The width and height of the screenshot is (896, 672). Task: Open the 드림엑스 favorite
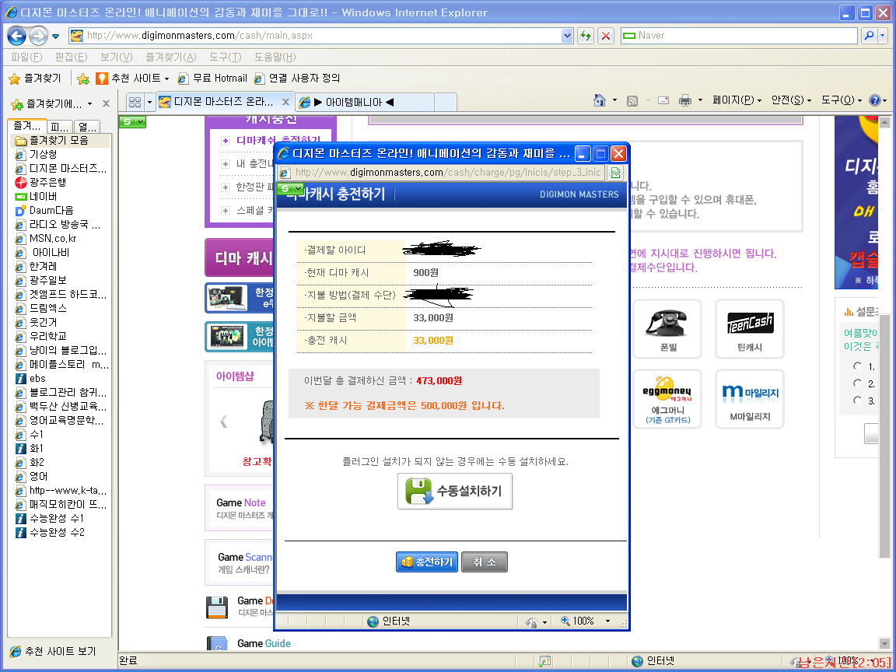tap(40, 308)
